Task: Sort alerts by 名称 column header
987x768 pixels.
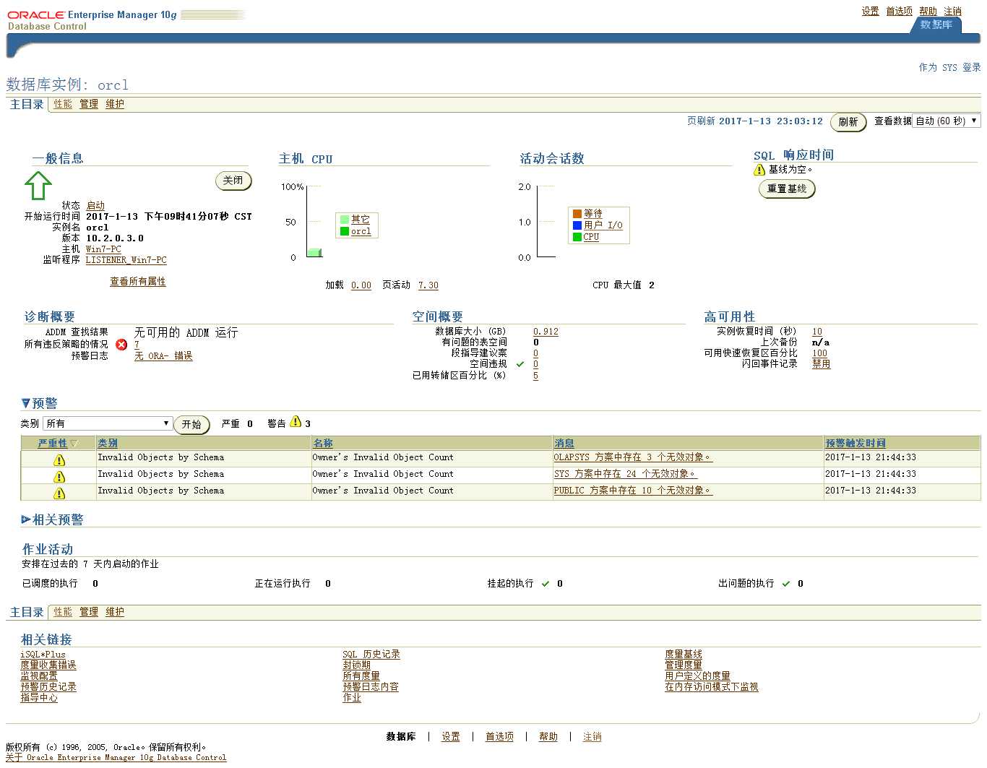Action: click(x=323, y=443)
